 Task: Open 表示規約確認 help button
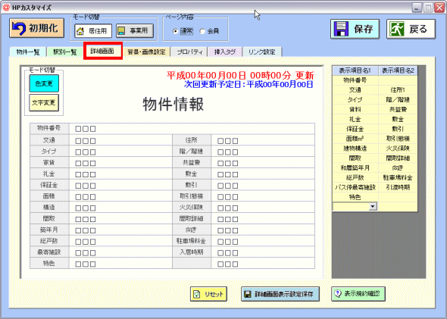tap(358, 294)
